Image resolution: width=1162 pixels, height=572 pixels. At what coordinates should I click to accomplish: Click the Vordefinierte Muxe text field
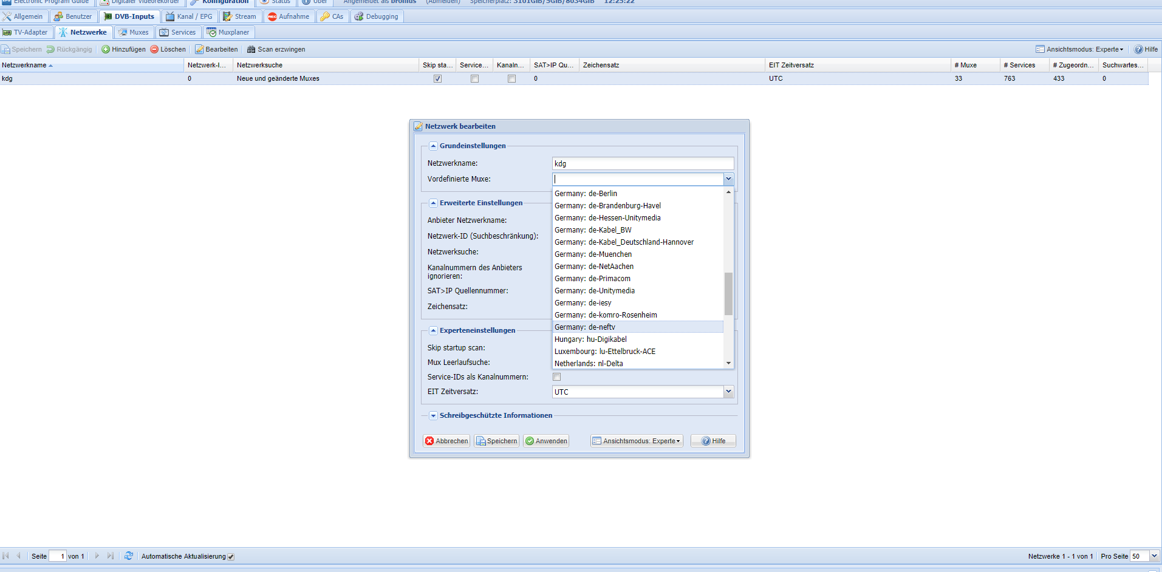pos(638,179)
